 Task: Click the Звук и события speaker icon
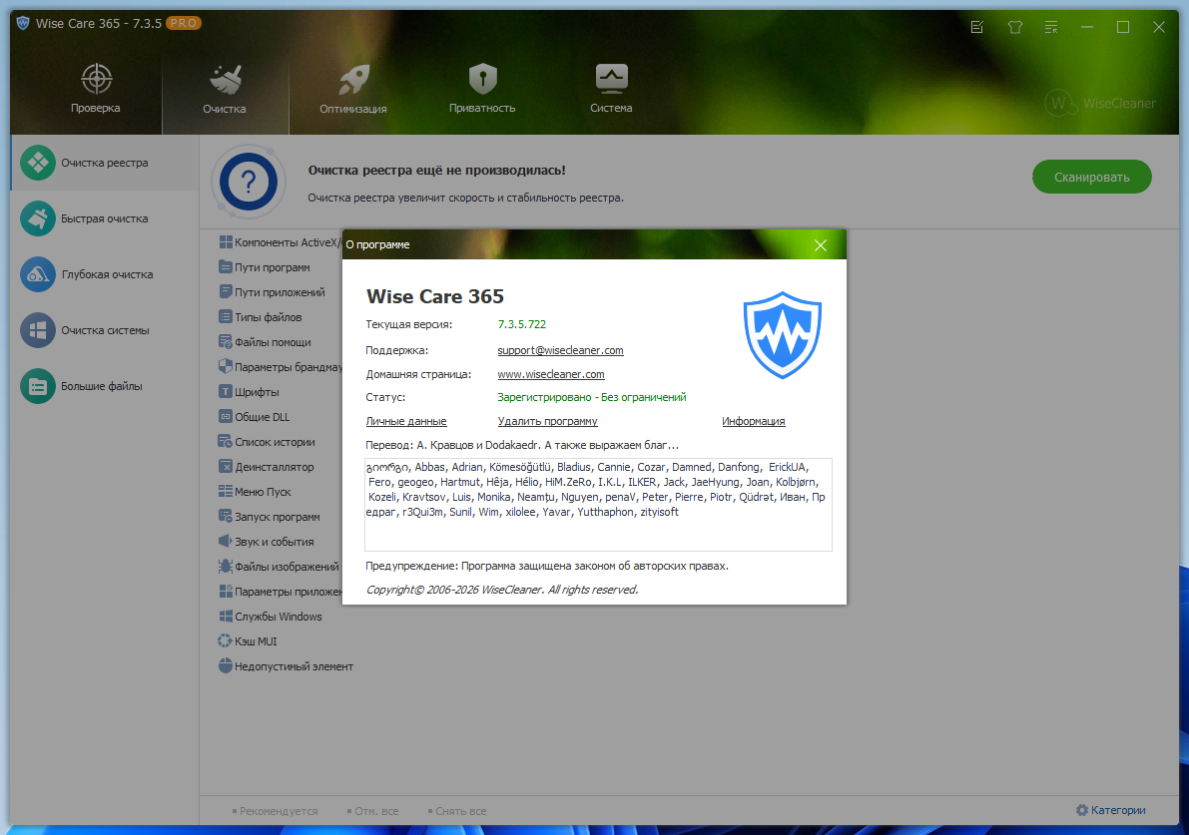226,541
